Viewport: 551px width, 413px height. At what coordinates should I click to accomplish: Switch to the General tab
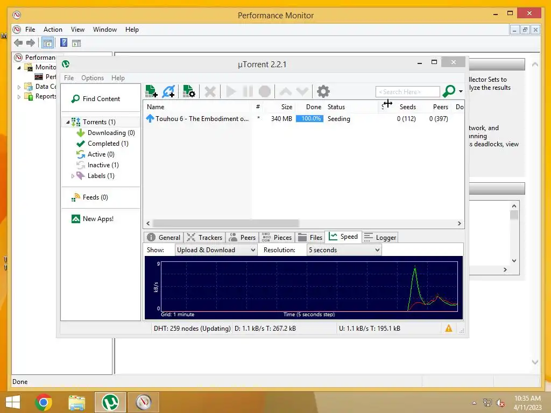pos(164,237)
